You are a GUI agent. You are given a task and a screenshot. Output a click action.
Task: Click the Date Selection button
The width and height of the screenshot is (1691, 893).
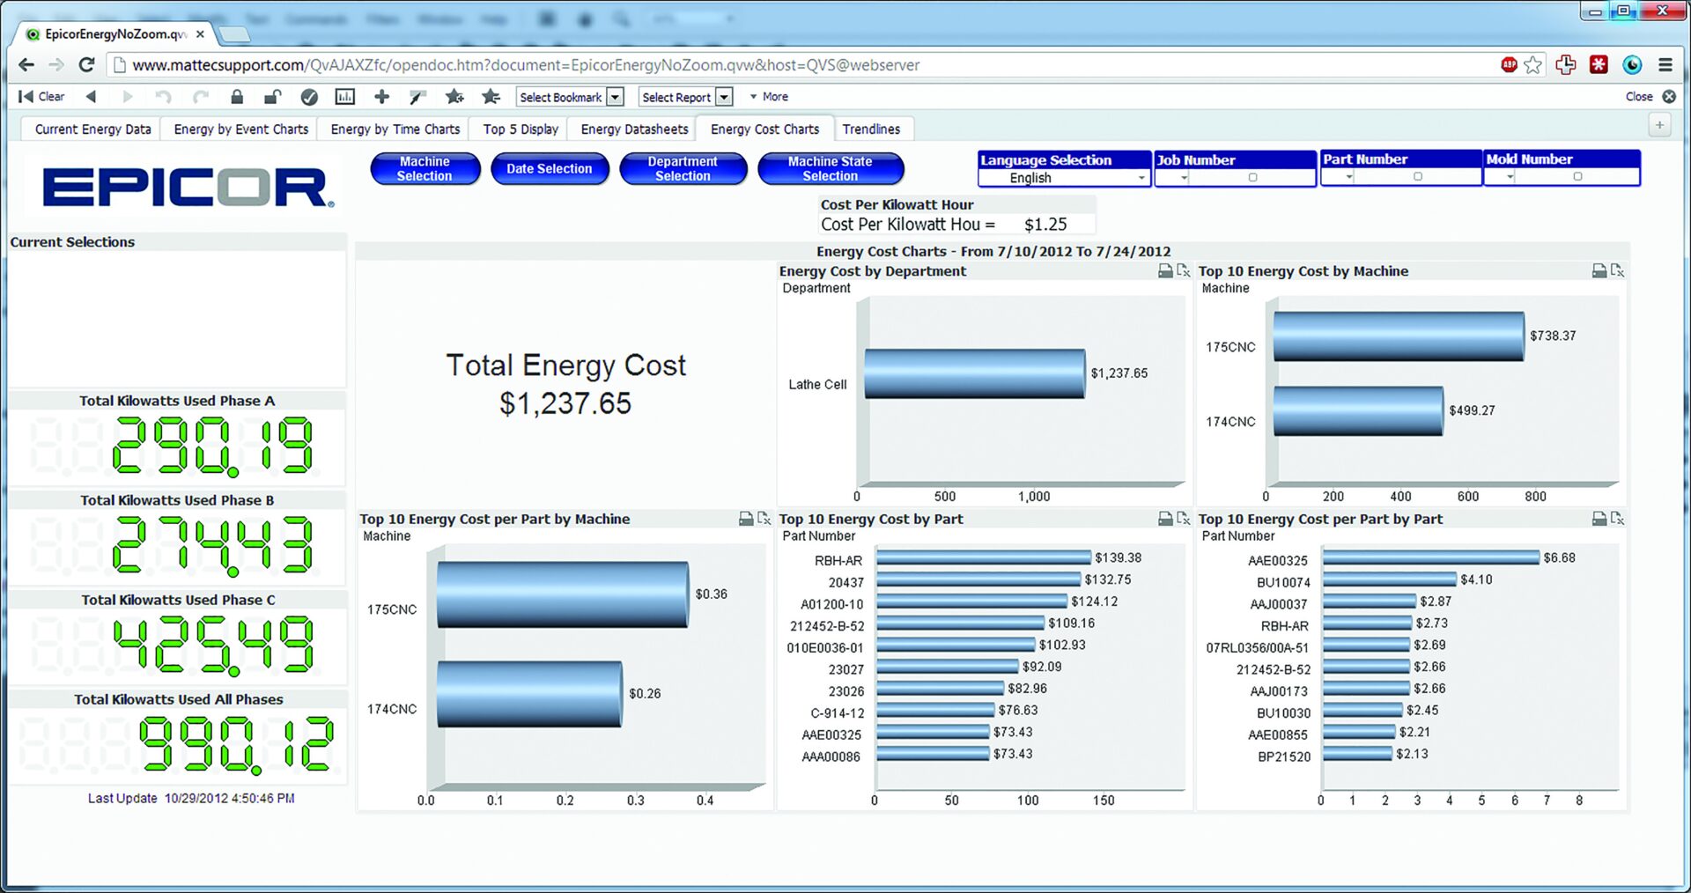click(x=550, y=168)
